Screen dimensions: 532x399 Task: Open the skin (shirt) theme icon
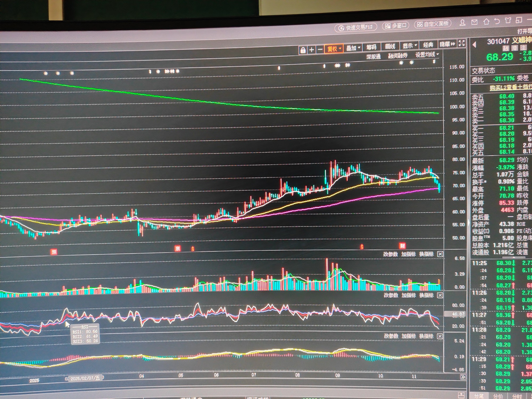pos(508,20)
